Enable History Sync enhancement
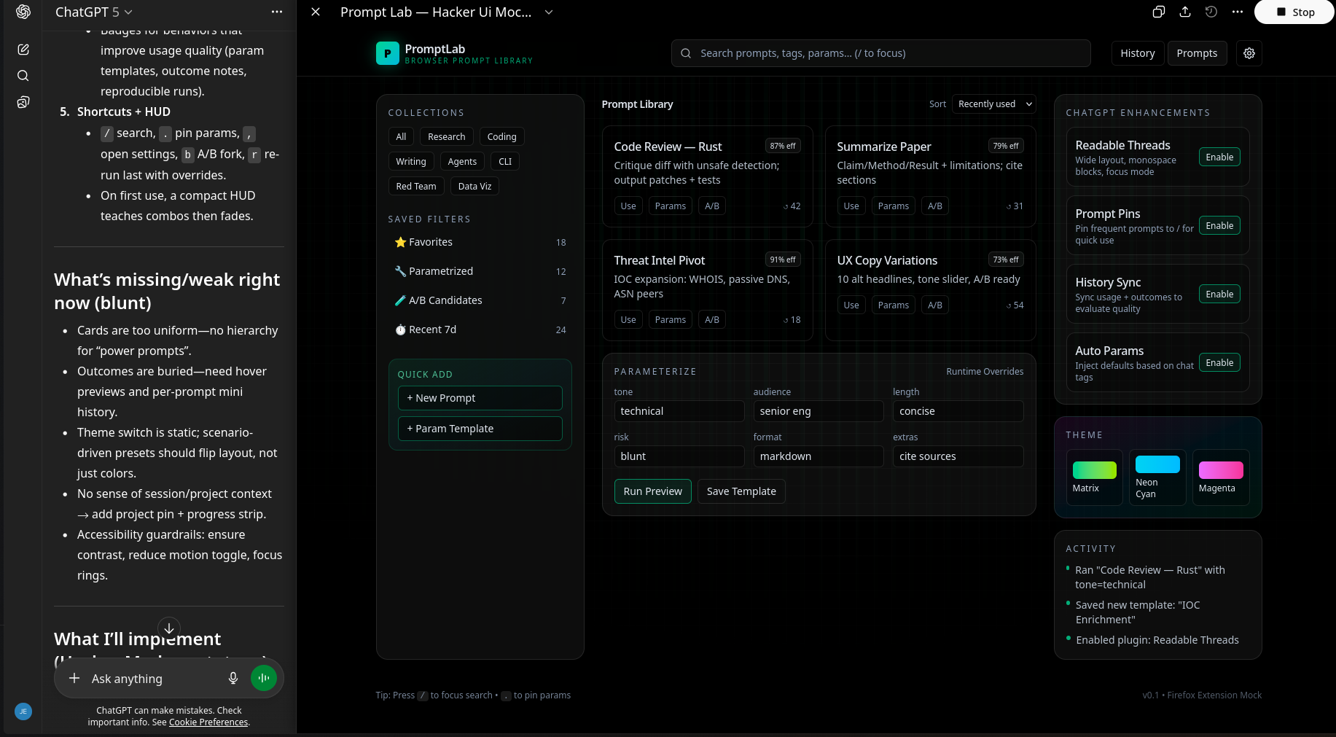Image resolution: width=1336 pixels, height=737 pixels. tap(1219, 295)
